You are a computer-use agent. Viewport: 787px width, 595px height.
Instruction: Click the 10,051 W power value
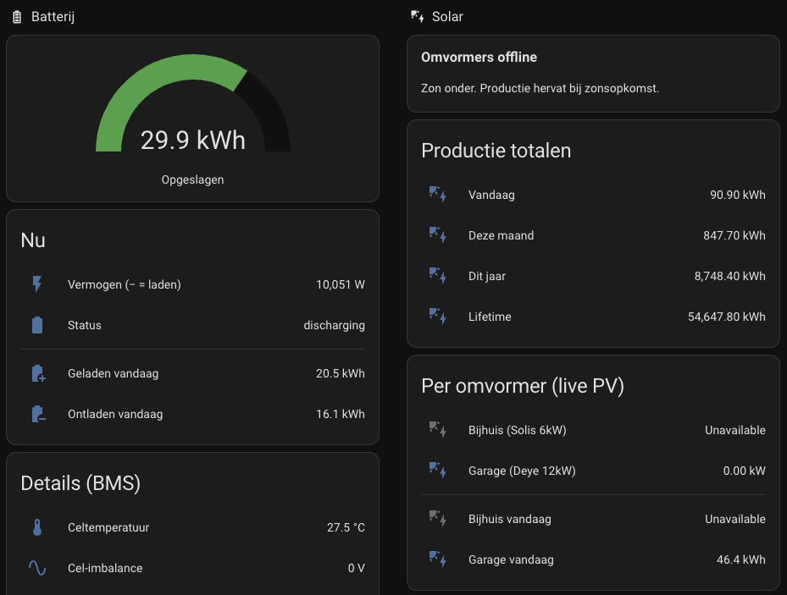coord(341,284)
